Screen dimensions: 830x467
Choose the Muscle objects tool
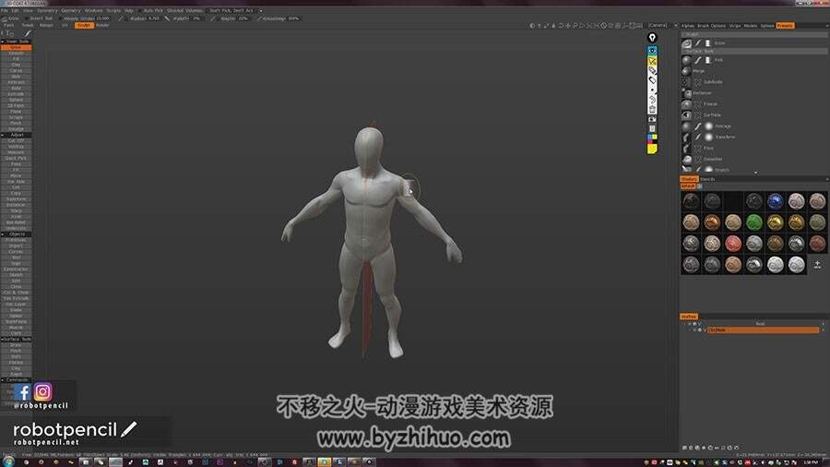point(16,328)
